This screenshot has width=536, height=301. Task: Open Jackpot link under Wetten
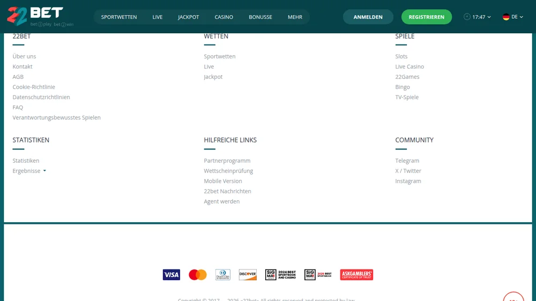213,77
